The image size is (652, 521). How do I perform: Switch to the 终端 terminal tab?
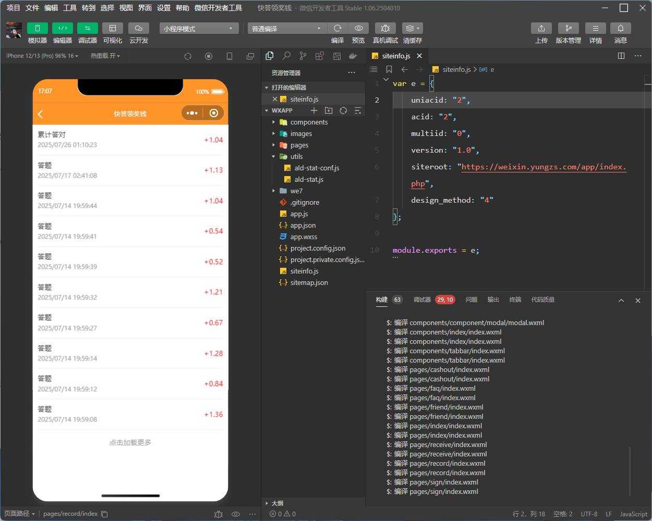click(515, 300)
